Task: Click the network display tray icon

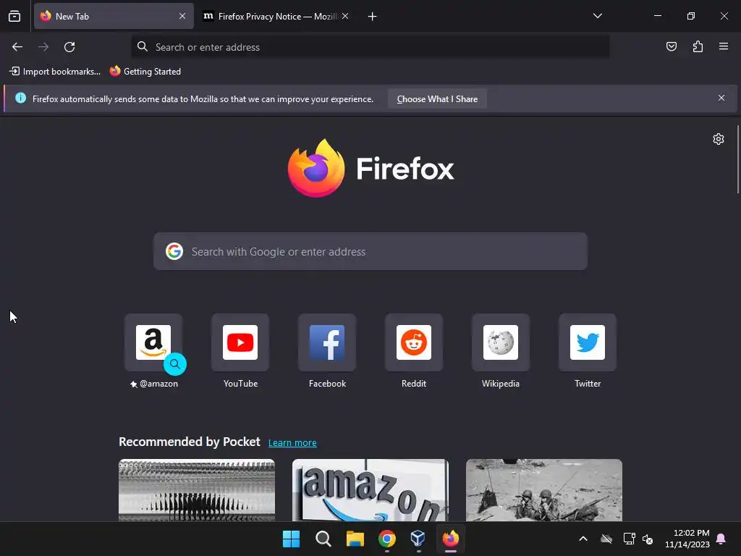Action: (629, 539)
